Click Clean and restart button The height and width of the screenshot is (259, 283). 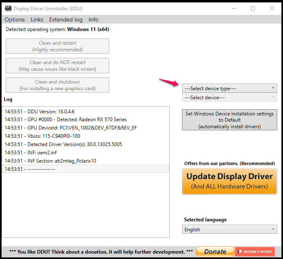coord(58,46)
